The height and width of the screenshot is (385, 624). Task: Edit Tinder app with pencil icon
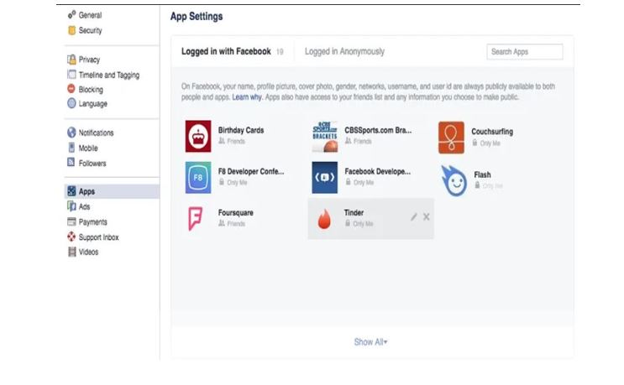coord(413,217)
